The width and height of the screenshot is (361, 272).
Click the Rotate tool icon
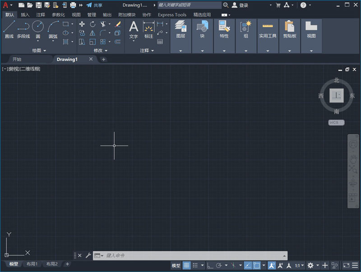(93, 24)
